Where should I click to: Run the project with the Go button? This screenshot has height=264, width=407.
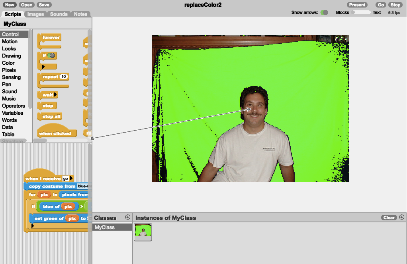tap(381, 5)
